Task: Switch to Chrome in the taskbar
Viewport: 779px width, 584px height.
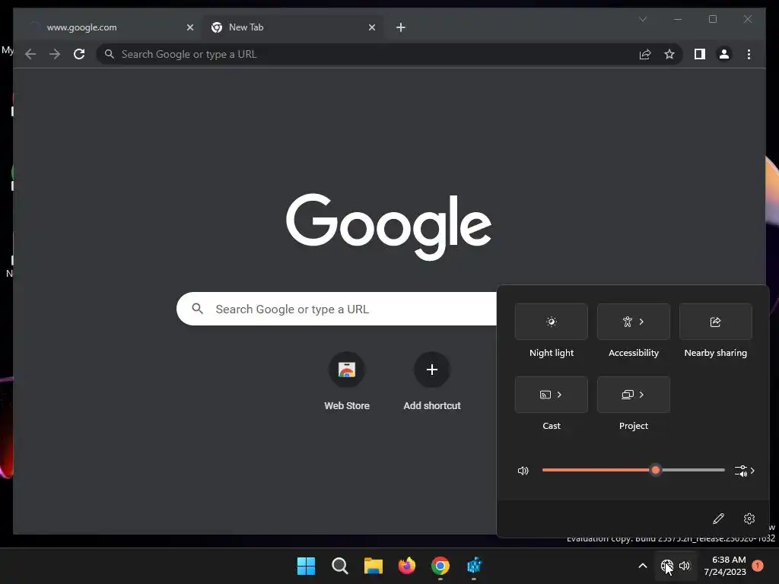Action: (x=440, y=566)
